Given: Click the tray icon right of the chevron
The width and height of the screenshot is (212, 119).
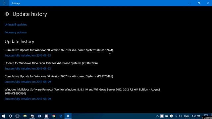Looking at the screenshot, I should point(162,116).
